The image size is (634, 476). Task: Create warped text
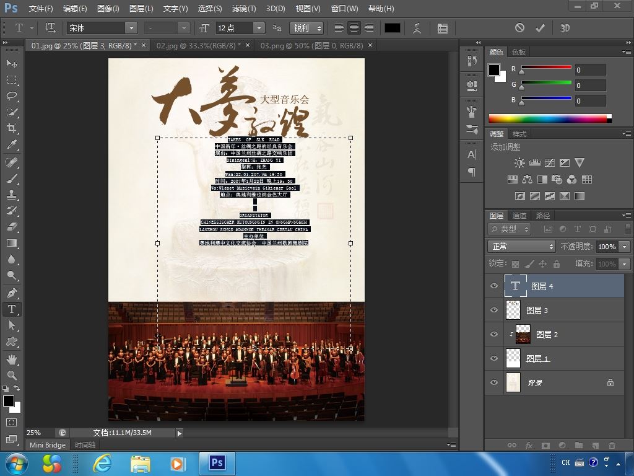coord(417,28)
